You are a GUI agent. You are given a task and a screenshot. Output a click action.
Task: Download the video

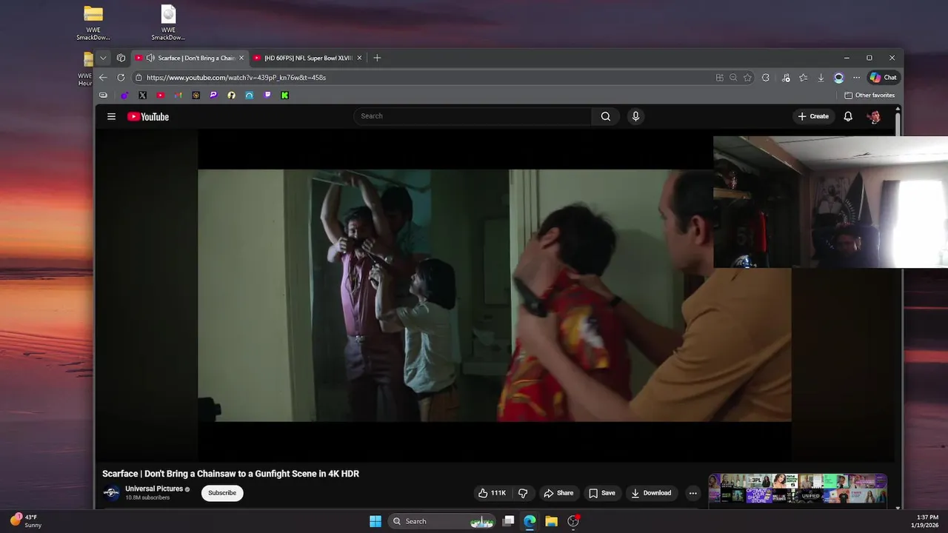point(650,493)
